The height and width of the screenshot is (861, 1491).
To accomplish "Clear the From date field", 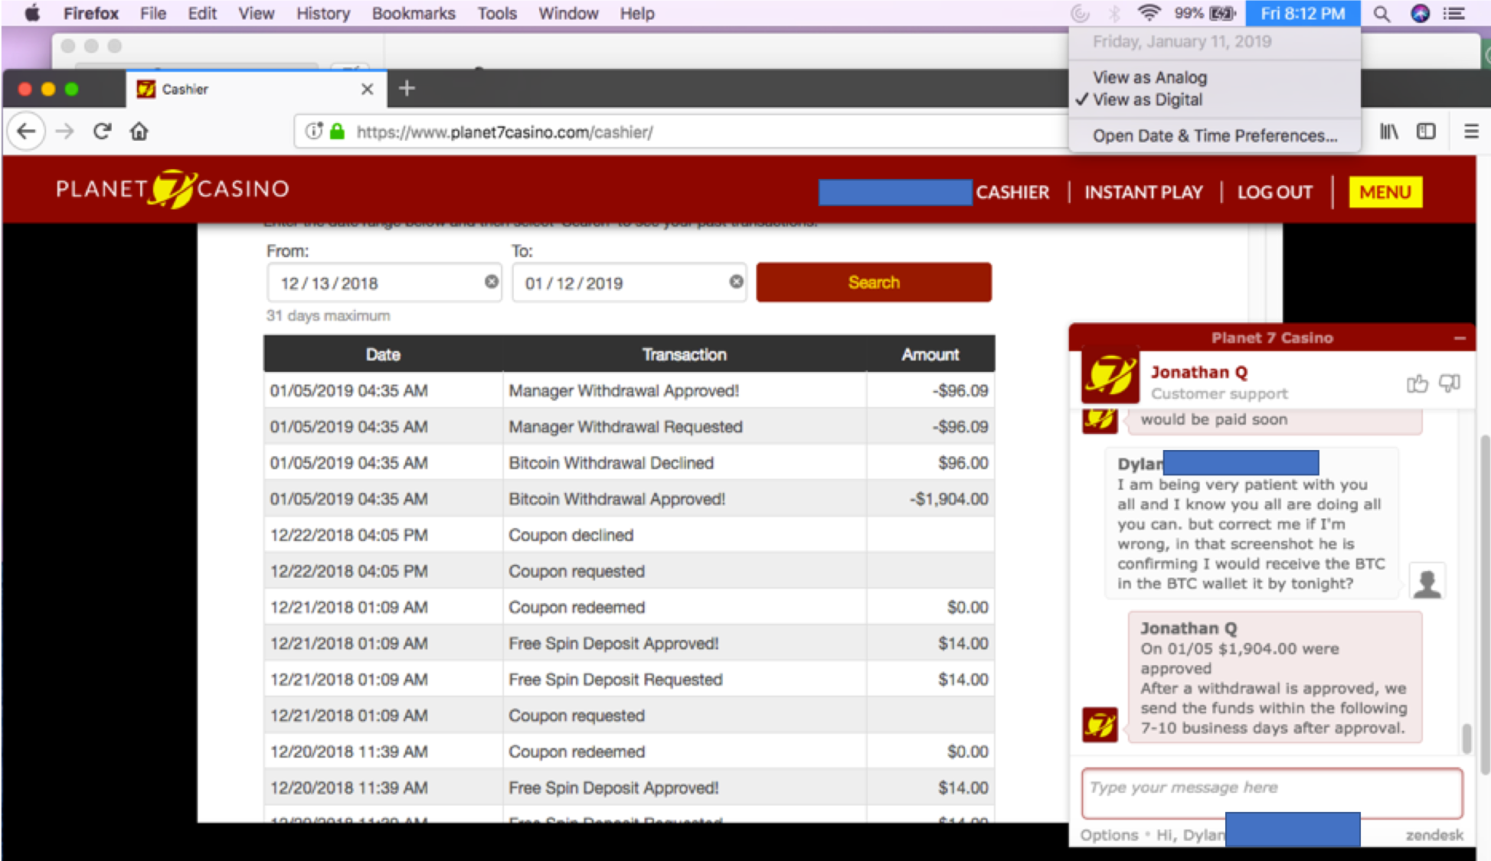I will [492, 282].
